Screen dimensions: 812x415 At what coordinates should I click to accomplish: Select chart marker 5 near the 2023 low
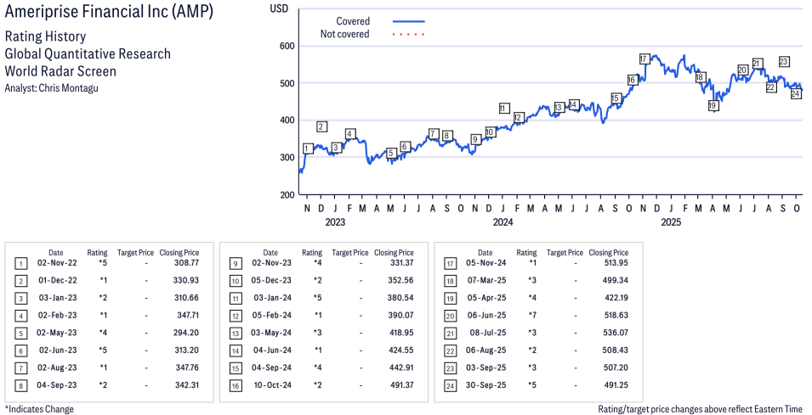coord(391,154)
